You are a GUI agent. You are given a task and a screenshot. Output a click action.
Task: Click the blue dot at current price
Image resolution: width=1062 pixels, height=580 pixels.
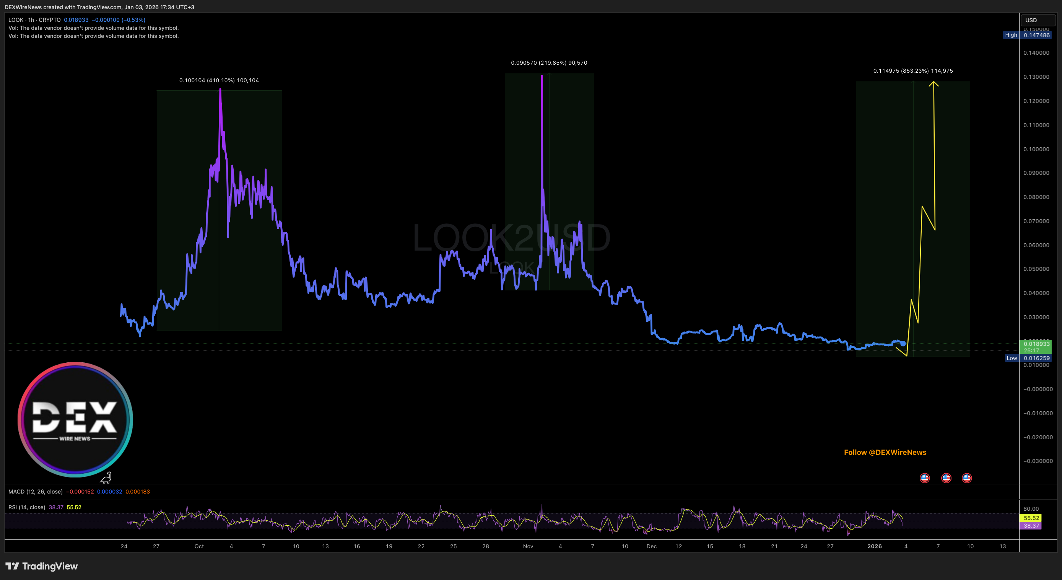click(903, 344)
